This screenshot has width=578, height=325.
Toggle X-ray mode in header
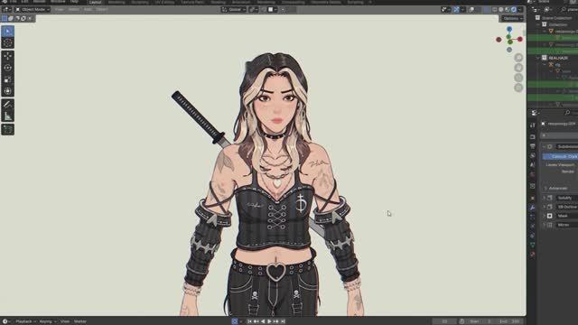(487, 10)
